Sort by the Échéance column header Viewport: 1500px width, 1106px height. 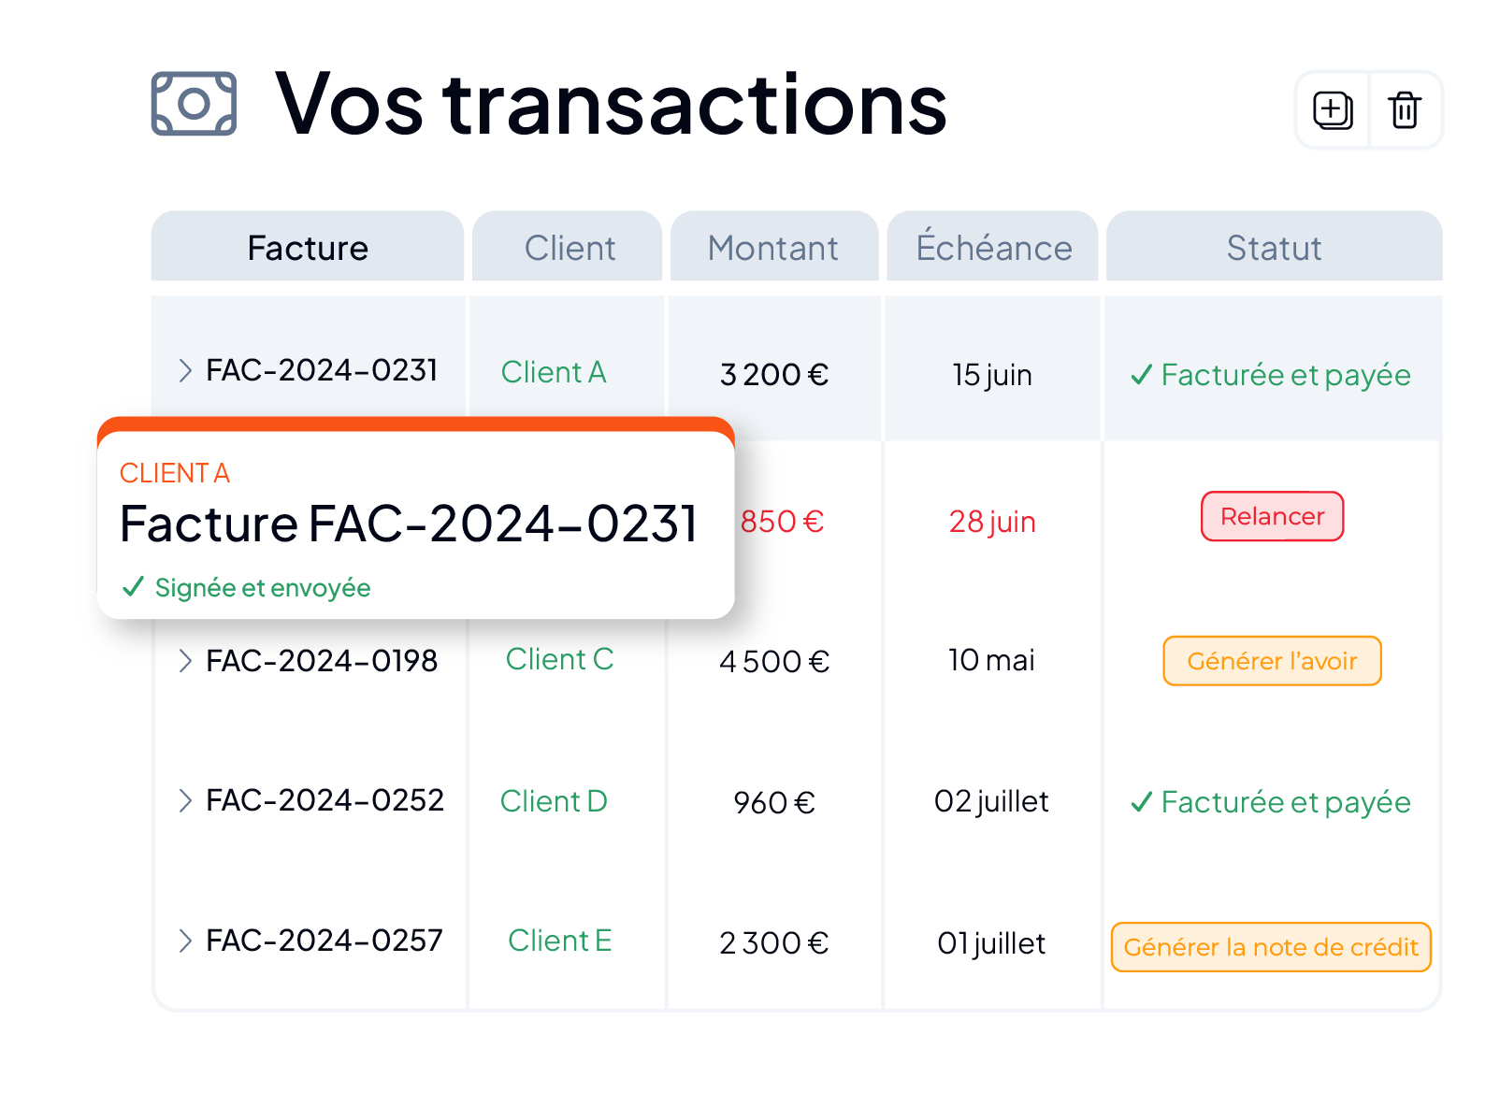992,246
